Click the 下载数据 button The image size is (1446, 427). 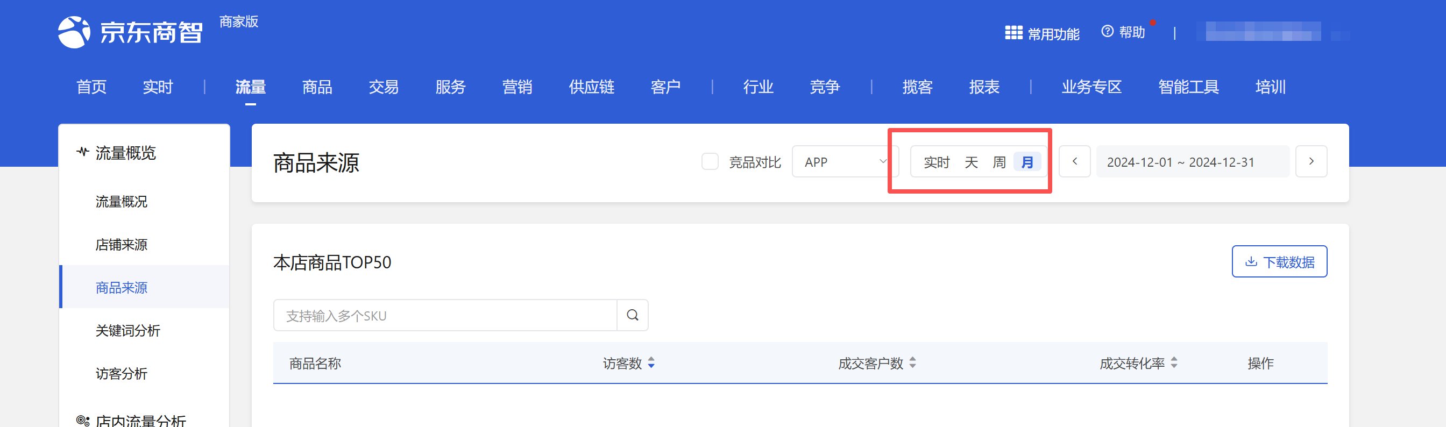[1279, 261]
